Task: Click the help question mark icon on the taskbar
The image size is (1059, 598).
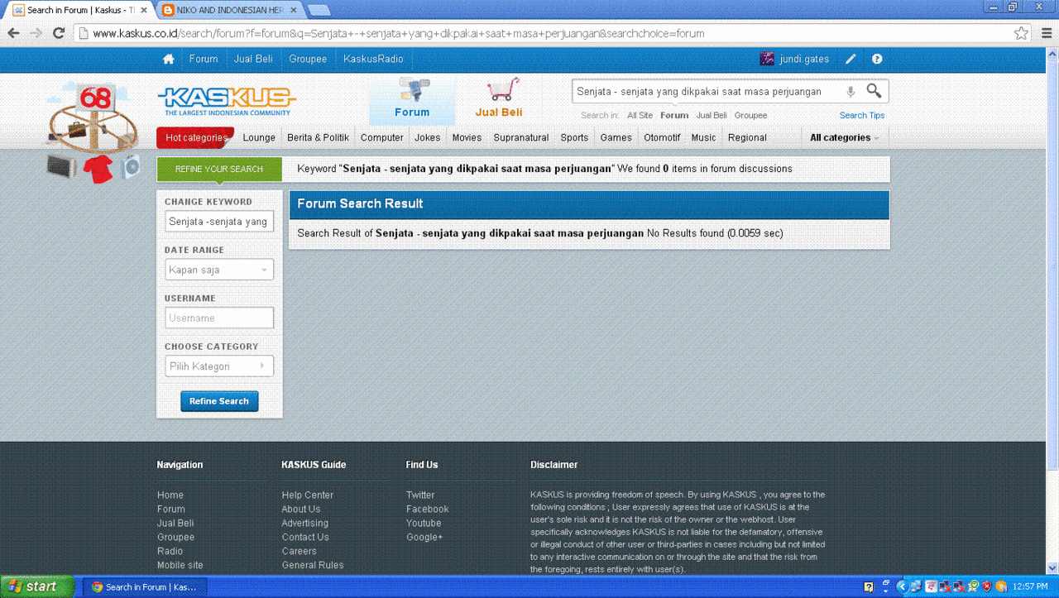Action: point(869,586)
